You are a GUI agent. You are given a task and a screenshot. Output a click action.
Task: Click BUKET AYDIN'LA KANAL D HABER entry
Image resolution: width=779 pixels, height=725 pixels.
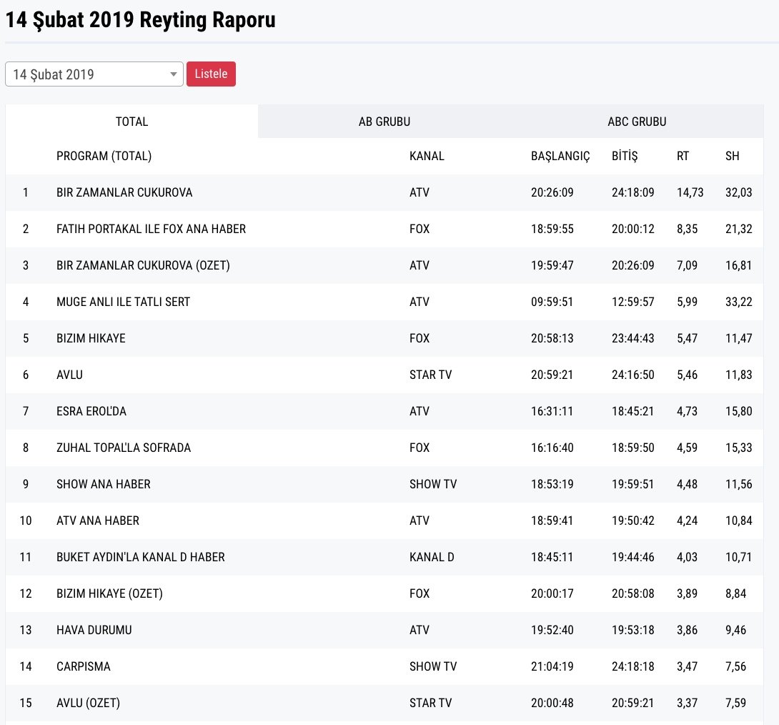click(140, 557)
